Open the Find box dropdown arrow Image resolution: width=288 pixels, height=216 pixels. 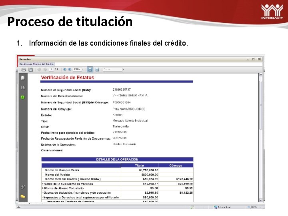(x=123, y=70)
